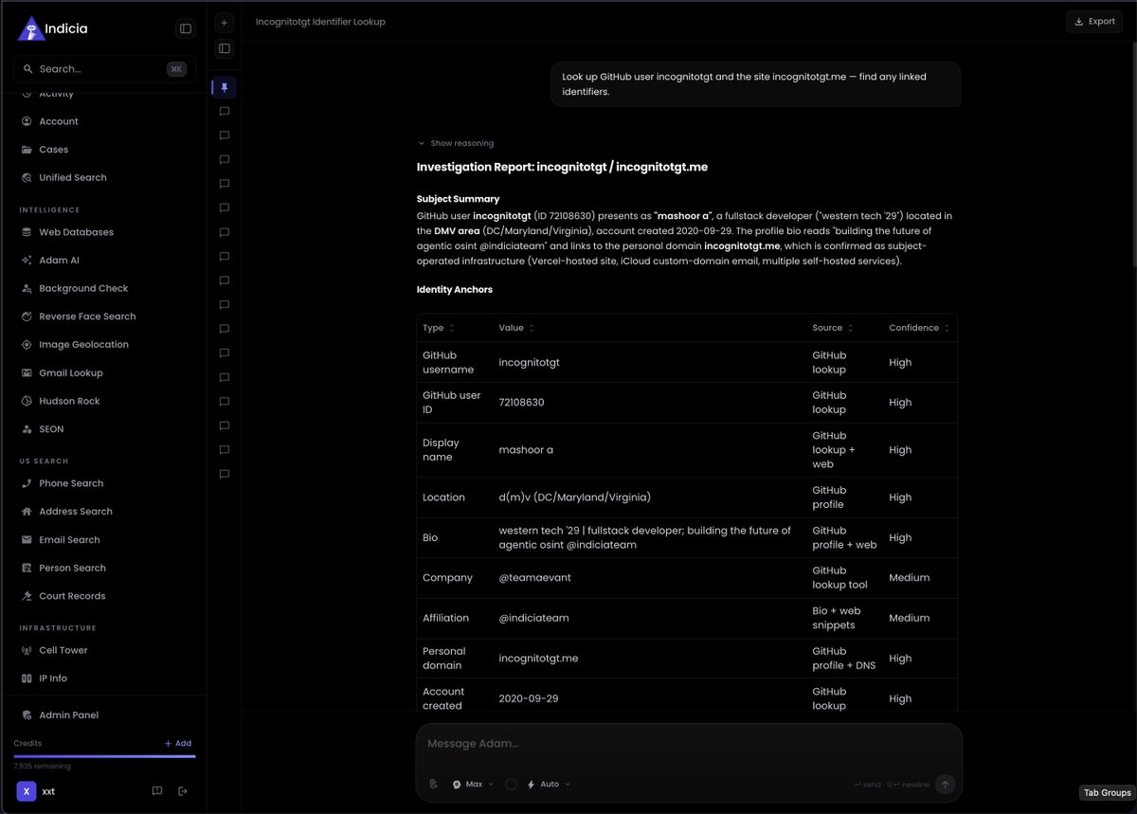Click the feedback icon next to xxt
Image resolution: width=1137 pixels, height=814 pixels.
point(157,791)
